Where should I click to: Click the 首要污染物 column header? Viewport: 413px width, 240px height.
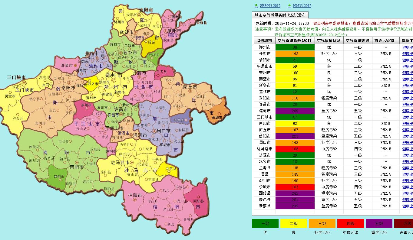384,41
